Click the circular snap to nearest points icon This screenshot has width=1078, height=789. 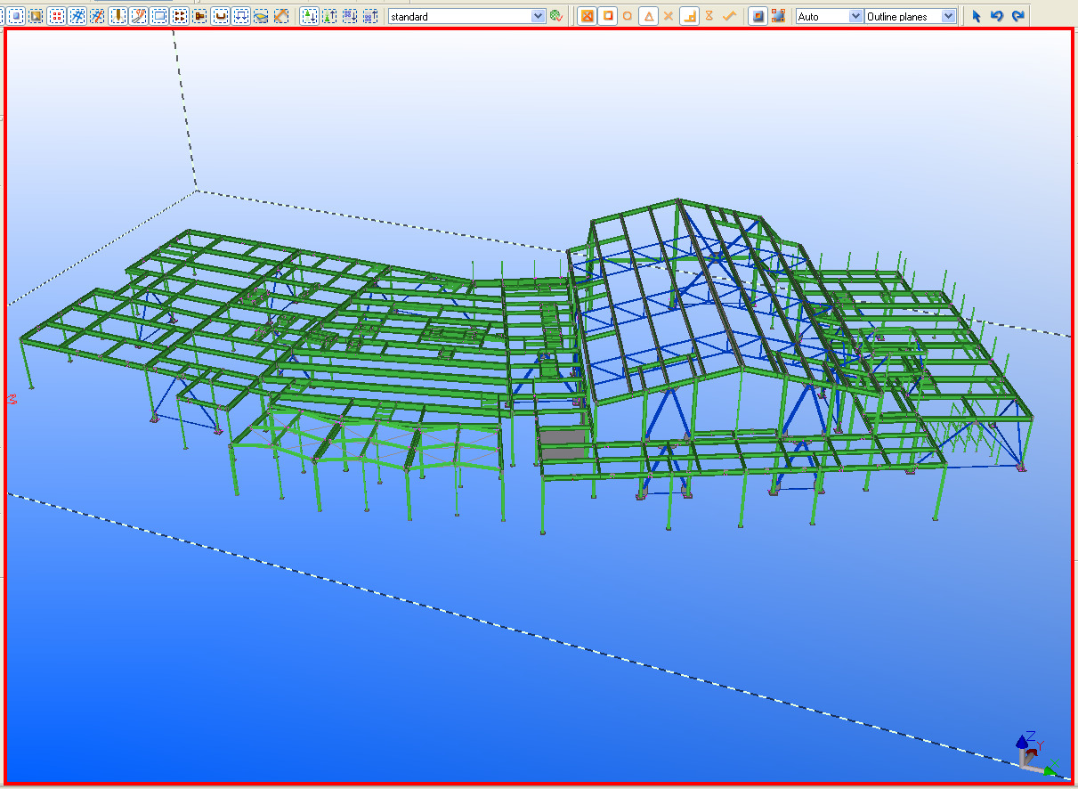(x=627, y=15)
